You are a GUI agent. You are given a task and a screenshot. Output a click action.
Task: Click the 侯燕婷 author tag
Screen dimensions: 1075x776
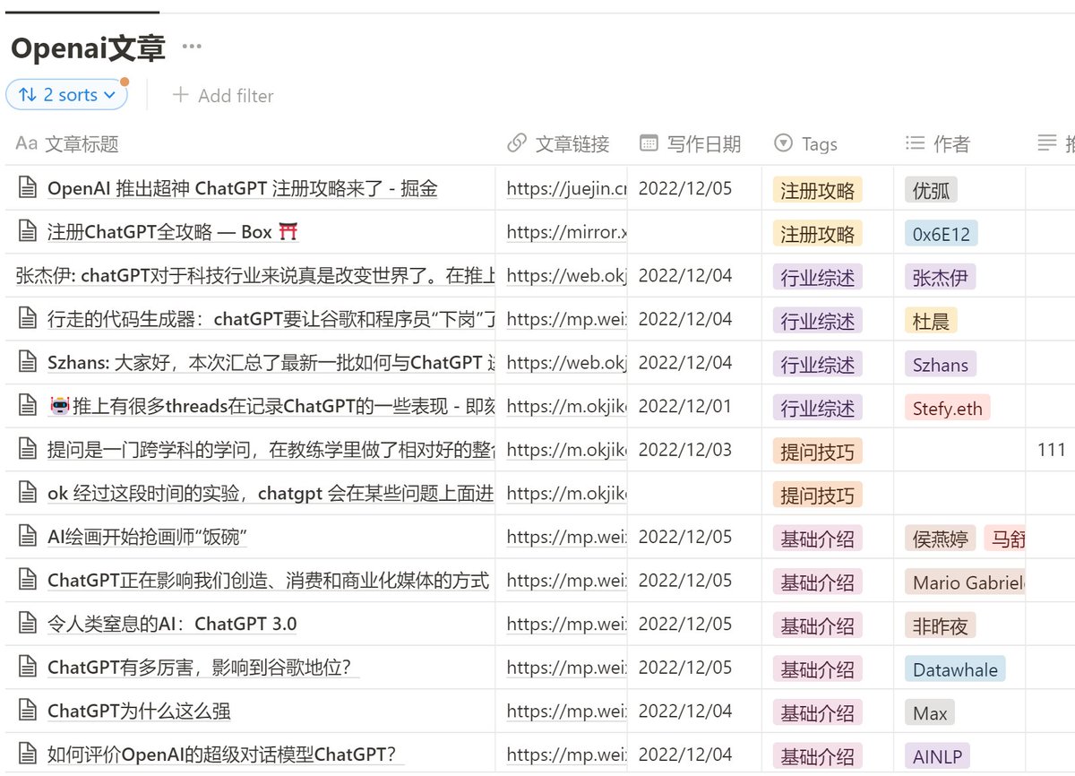pos(940,539)
